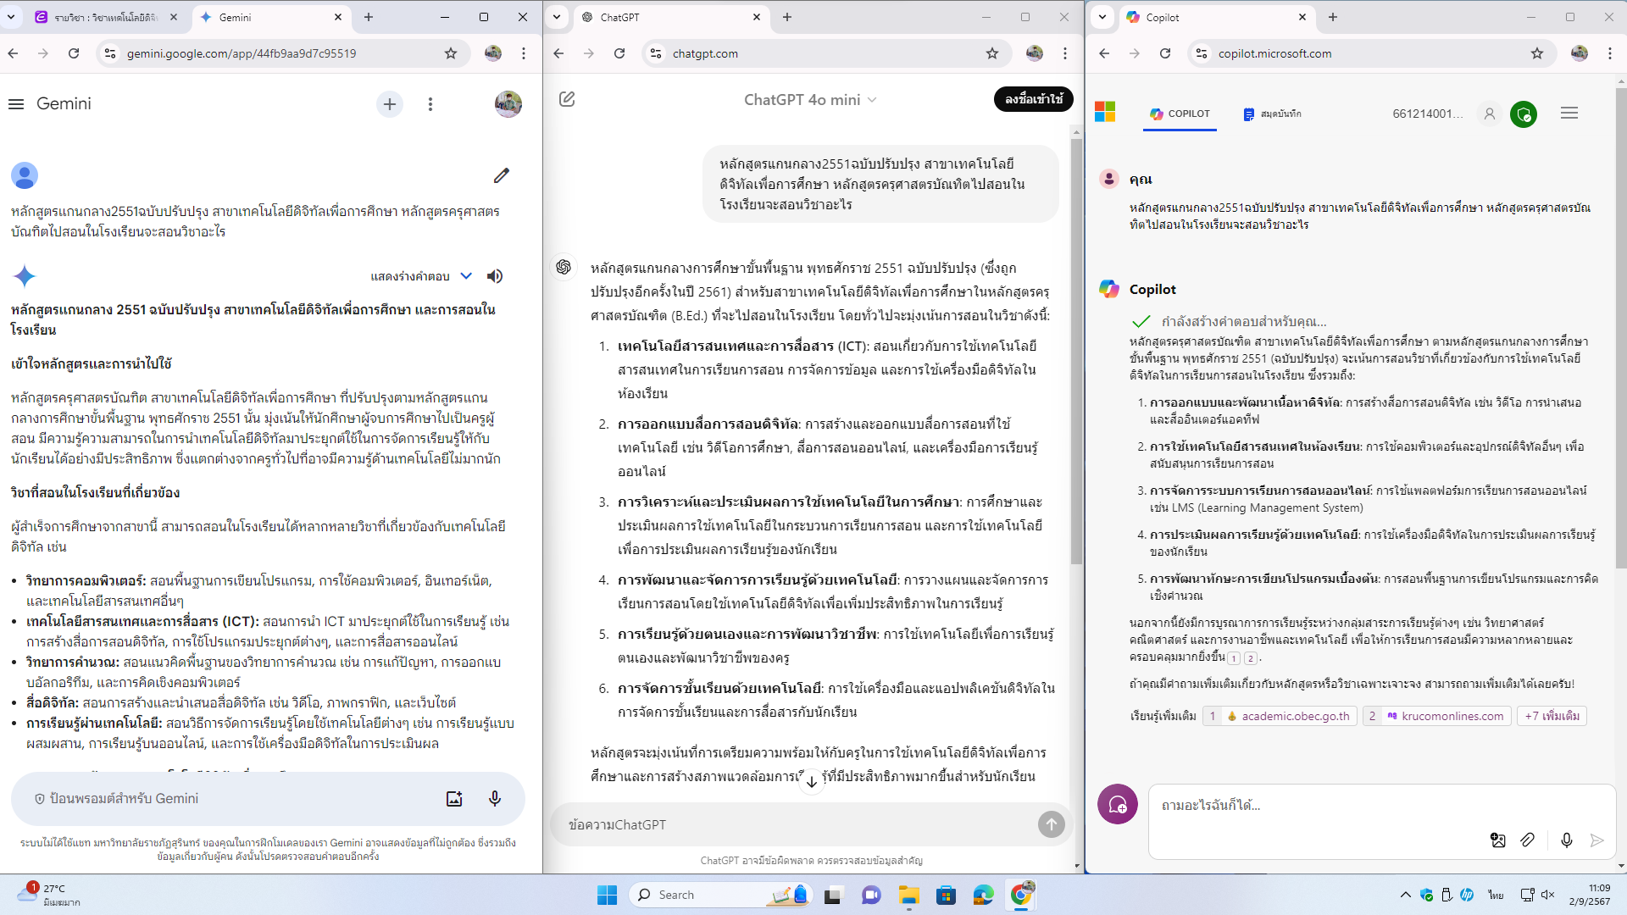Screen dimensions: 1627x915
Task: Listen to Gemini response with speaker icon
Action: pyautogui.click(x=495, y=276)
